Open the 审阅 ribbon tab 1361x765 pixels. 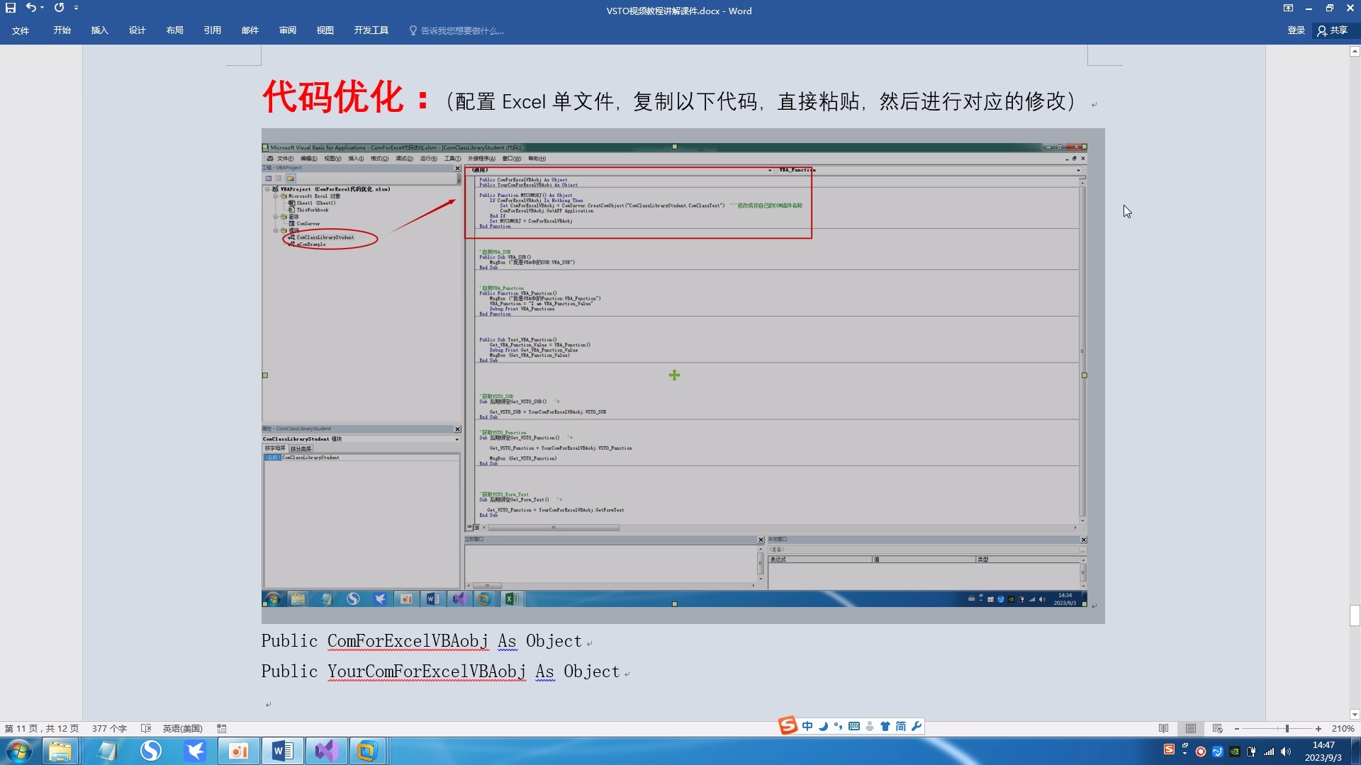click(x=287, y=30)
